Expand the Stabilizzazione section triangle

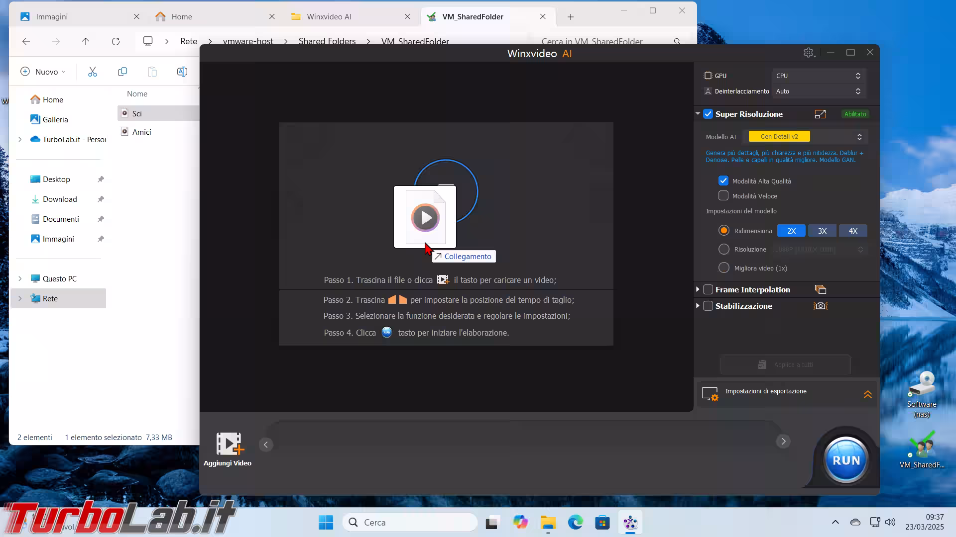click(698, 306)
